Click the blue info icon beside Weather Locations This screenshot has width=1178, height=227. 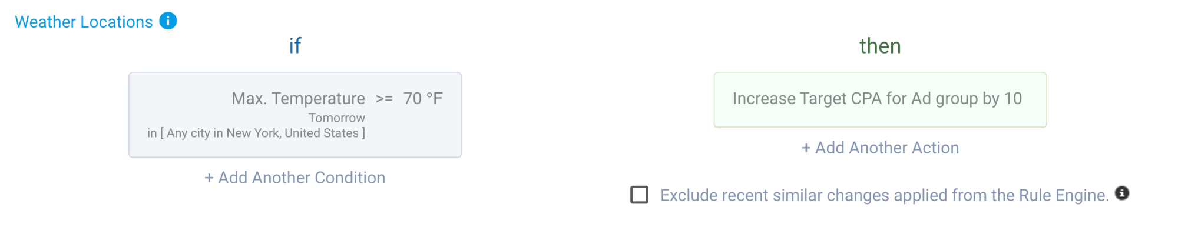[x=168, y=21]
